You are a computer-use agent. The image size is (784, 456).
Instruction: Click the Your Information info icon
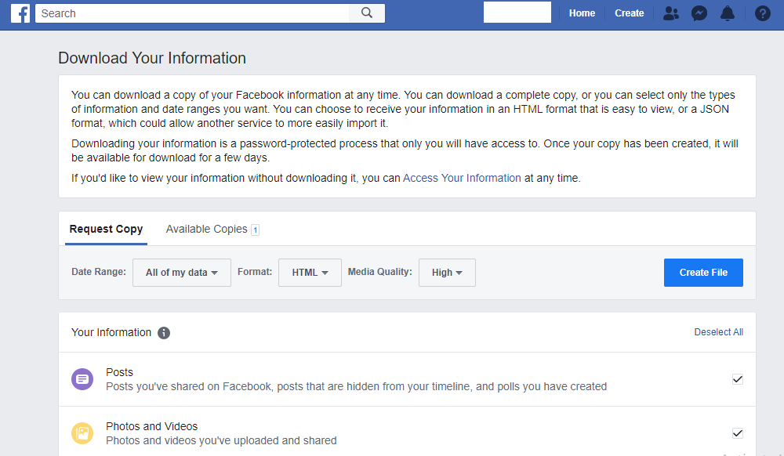pos(164,333)
